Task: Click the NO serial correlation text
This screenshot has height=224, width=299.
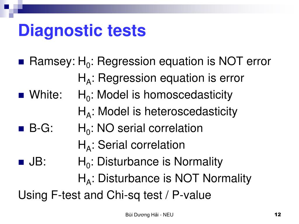Action: [150, 128]
